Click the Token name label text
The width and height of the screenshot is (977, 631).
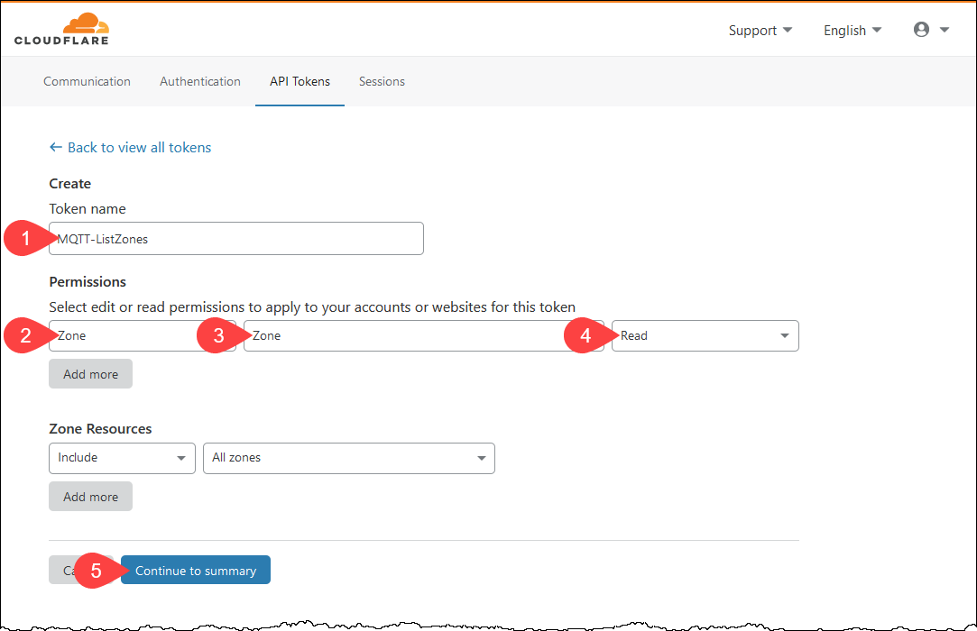coord(88,208)
